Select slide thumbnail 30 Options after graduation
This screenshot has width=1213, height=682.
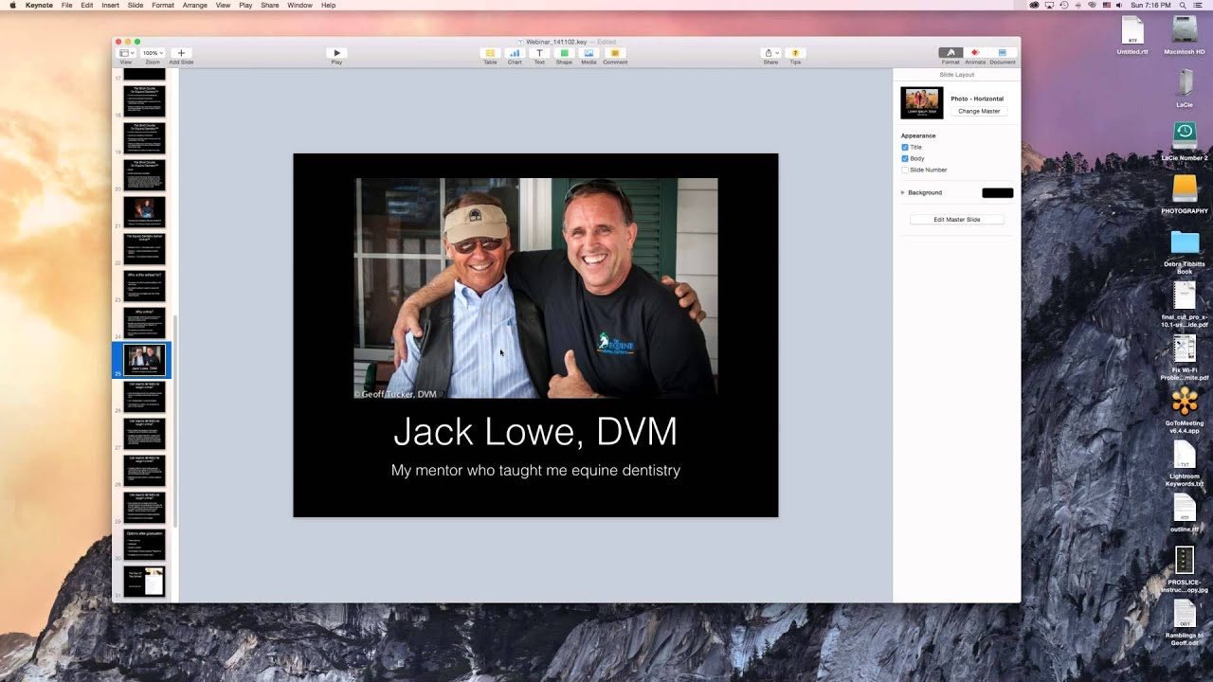pos(144,545)
